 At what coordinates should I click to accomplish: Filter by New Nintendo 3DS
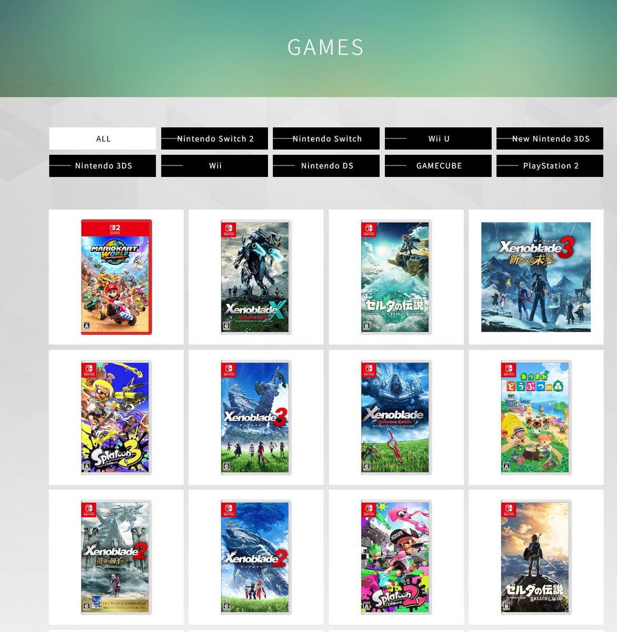pos(550,139)
